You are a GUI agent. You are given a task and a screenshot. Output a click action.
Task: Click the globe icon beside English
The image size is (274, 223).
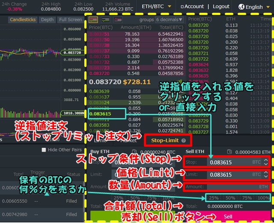pyautogui.click(x=241, y=7)
